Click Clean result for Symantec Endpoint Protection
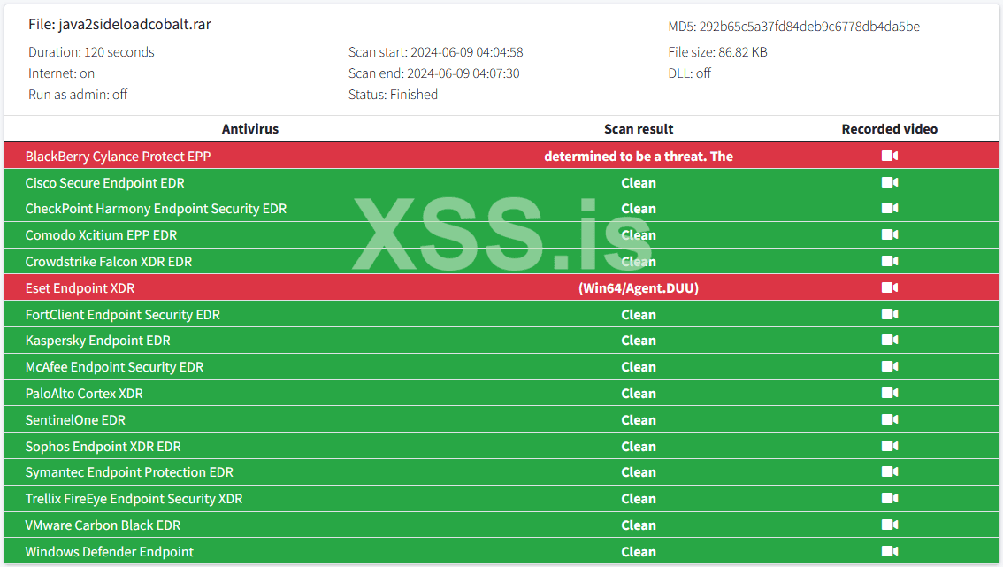 click(x=639, y=473)
